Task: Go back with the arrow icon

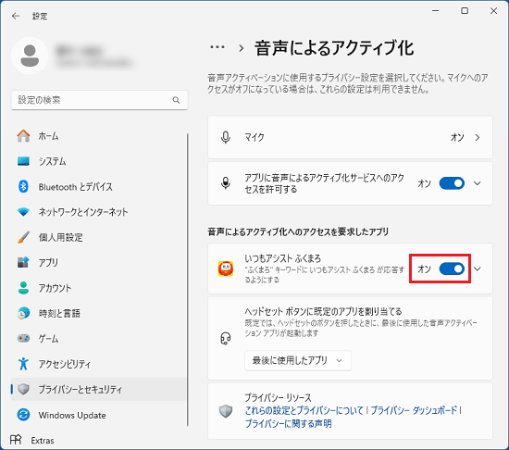Action: (16, 16)
